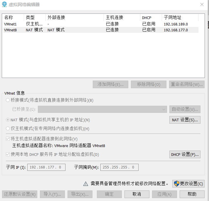Click the NAT 模式 external connection cell
209x201 pixels.
click(56, 30)
